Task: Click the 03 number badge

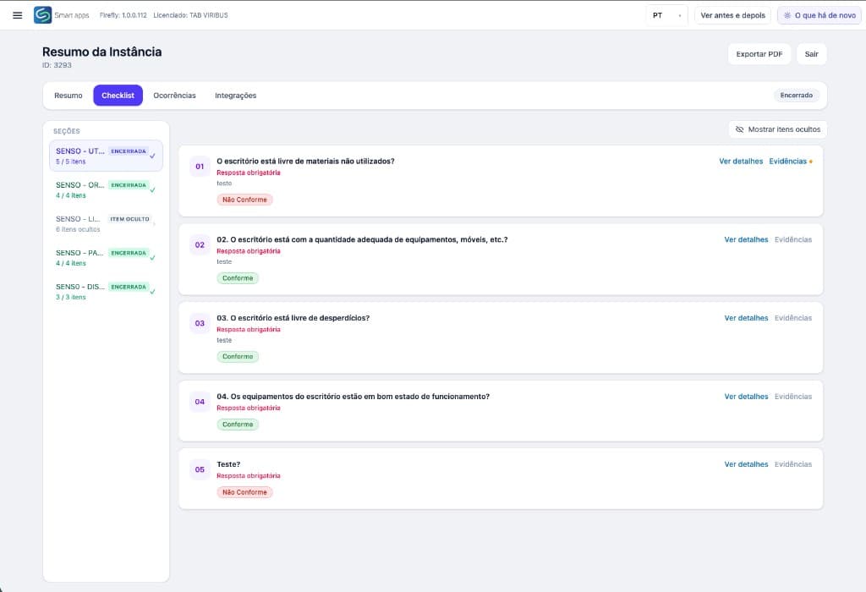Action: 200,323
